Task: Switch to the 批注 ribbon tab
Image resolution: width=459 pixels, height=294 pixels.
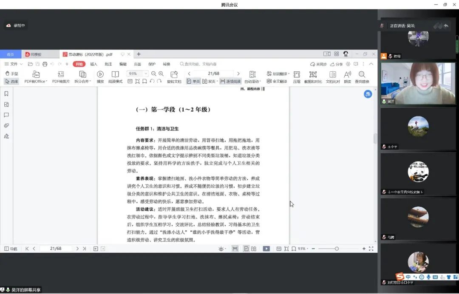Action: pyautogui.click(x=108, y=64)
